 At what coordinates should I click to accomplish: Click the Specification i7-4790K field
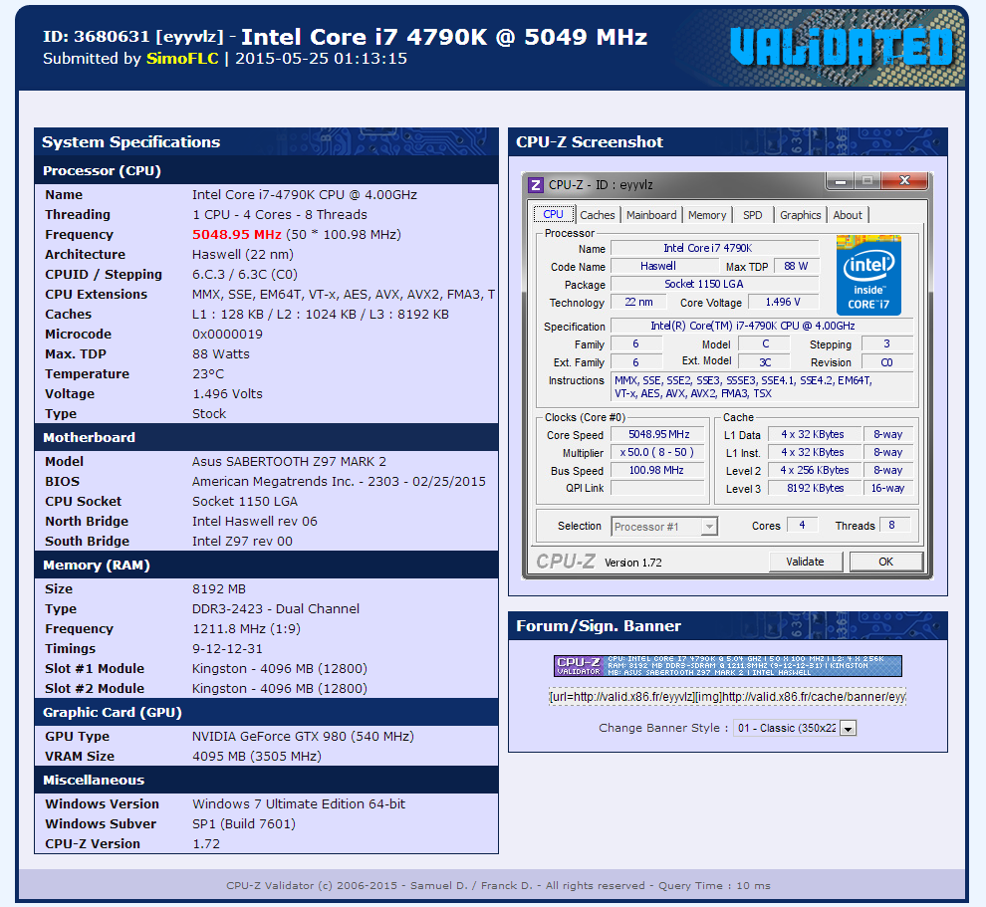(762, 326)
